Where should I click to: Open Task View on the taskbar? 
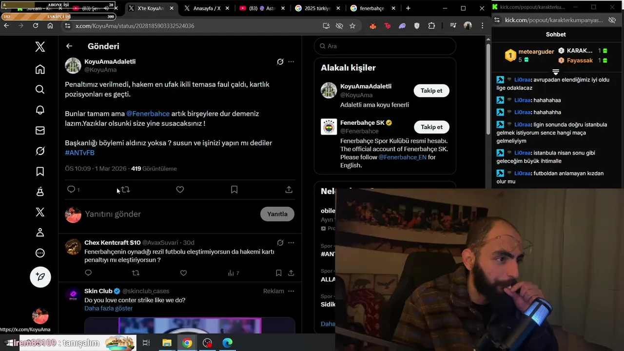146,343
